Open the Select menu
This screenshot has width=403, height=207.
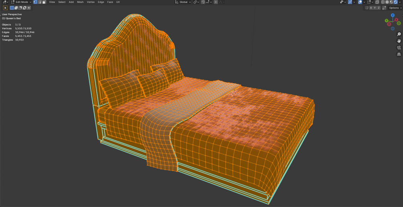click(x=62, y=2)
